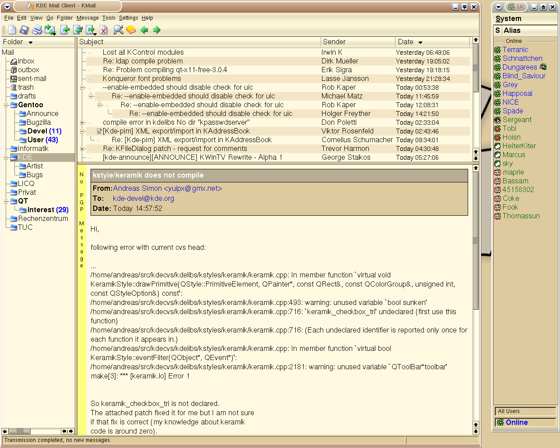Viewport: 560px width, 448px height.
Task: Click the attachment icon on Kde-pim XML message
Action: tap(99, 131)
